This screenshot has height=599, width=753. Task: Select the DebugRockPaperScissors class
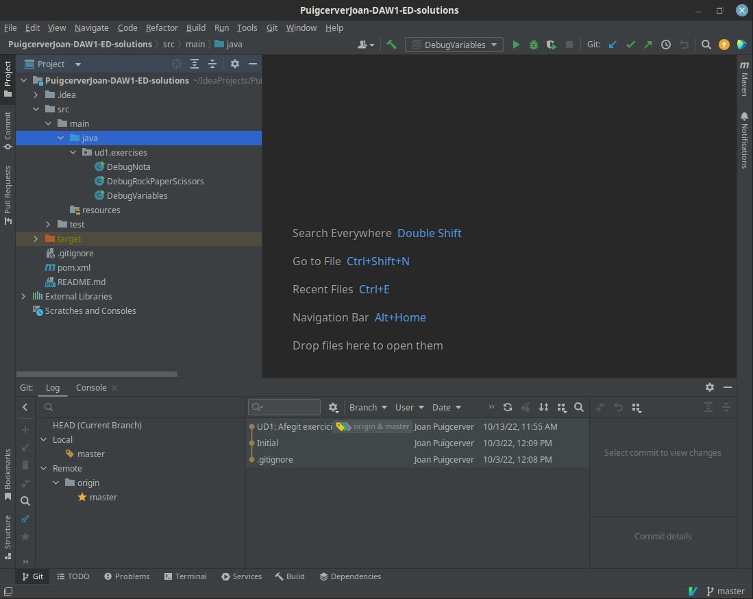click(x=155, y=181)
